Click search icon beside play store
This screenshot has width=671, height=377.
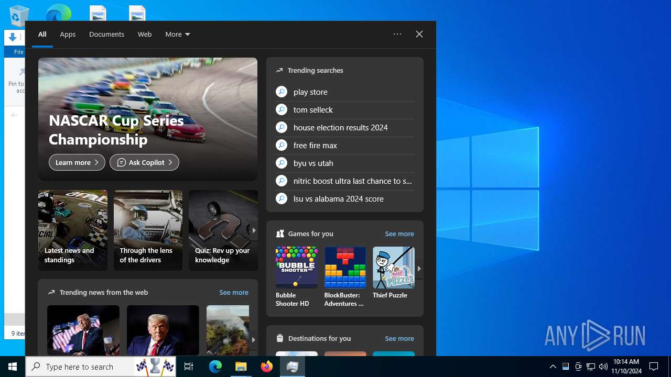point(282,92)
